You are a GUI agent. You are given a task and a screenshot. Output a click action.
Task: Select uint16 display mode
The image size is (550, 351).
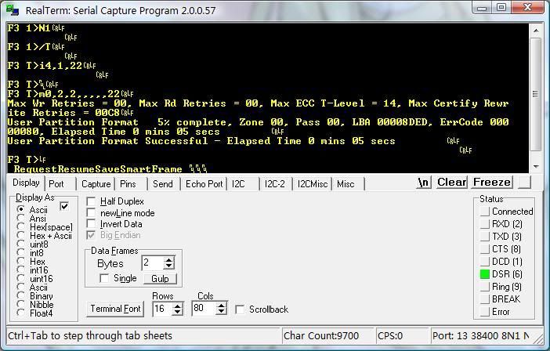tap(21, 278)
